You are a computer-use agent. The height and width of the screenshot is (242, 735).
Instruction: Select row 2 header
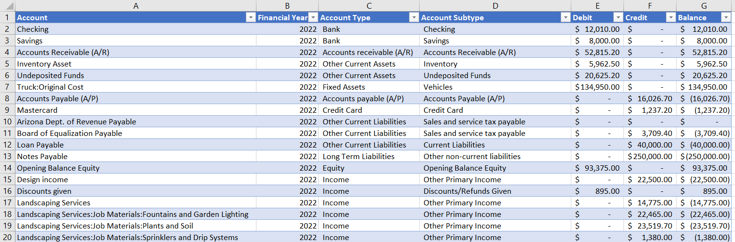click(x=7, y=29)
